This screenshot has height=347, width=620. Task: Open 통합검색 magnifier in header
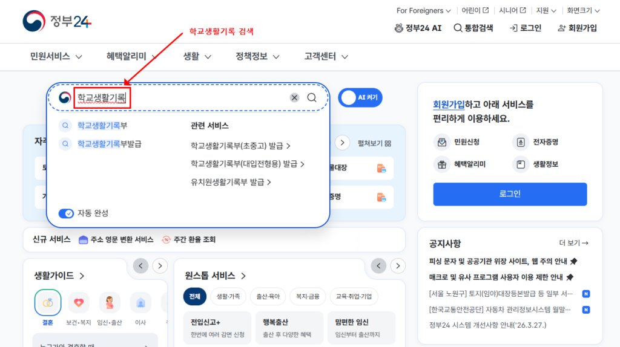coord(458,28)
